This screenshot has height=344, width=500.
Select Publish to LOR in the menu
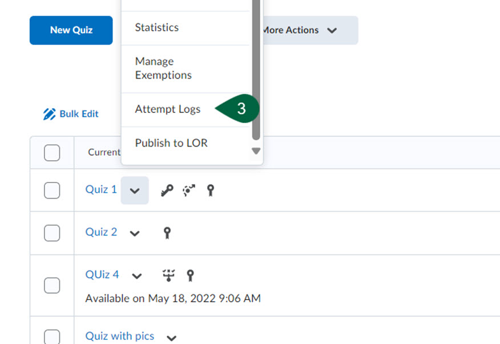coord(171,143)
